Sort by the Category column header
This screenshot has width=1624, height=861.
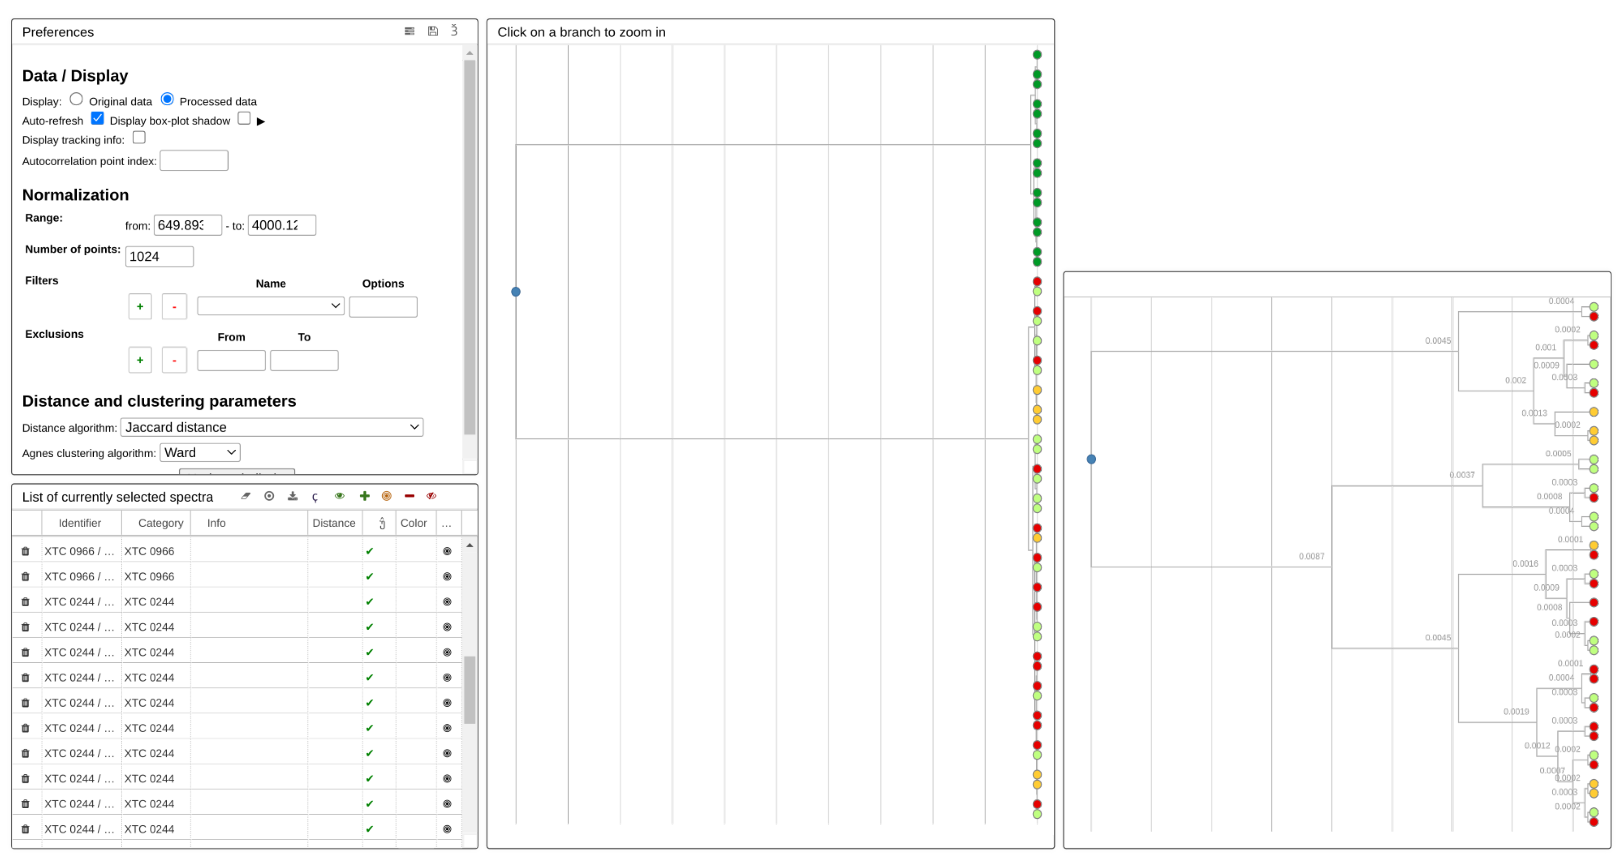click(x=160, y=523)
